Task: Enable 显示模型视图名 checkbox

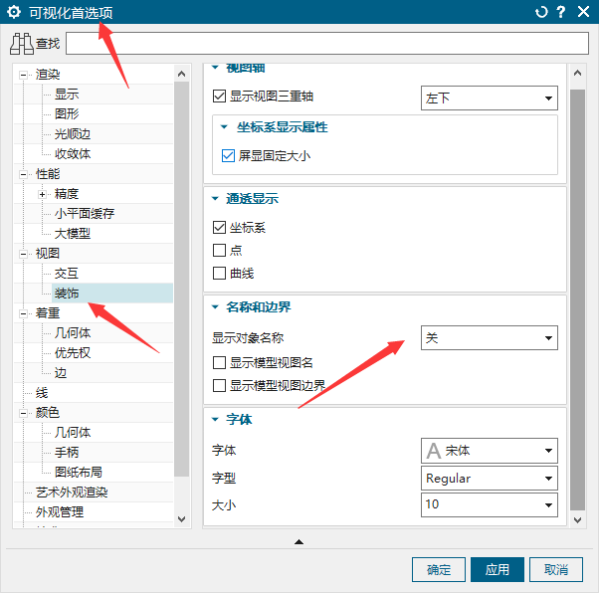Action: coord(220,363)
